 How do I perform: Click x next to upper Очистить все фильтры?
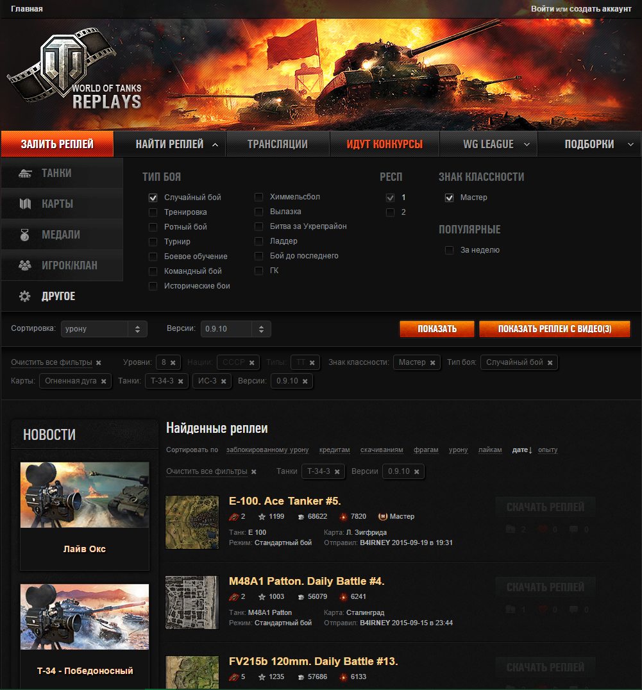pos(99,362)
